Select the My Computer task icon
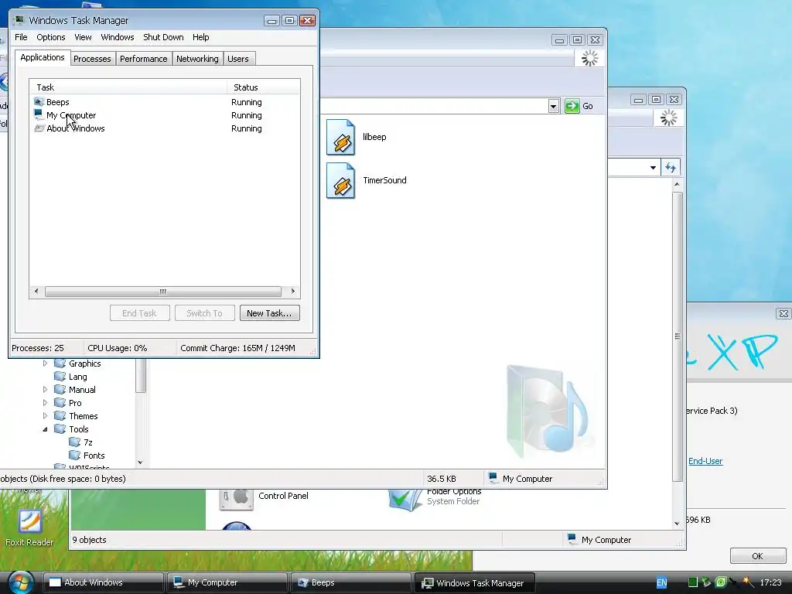Screen dimensions: 792x594 coord(39,115)
